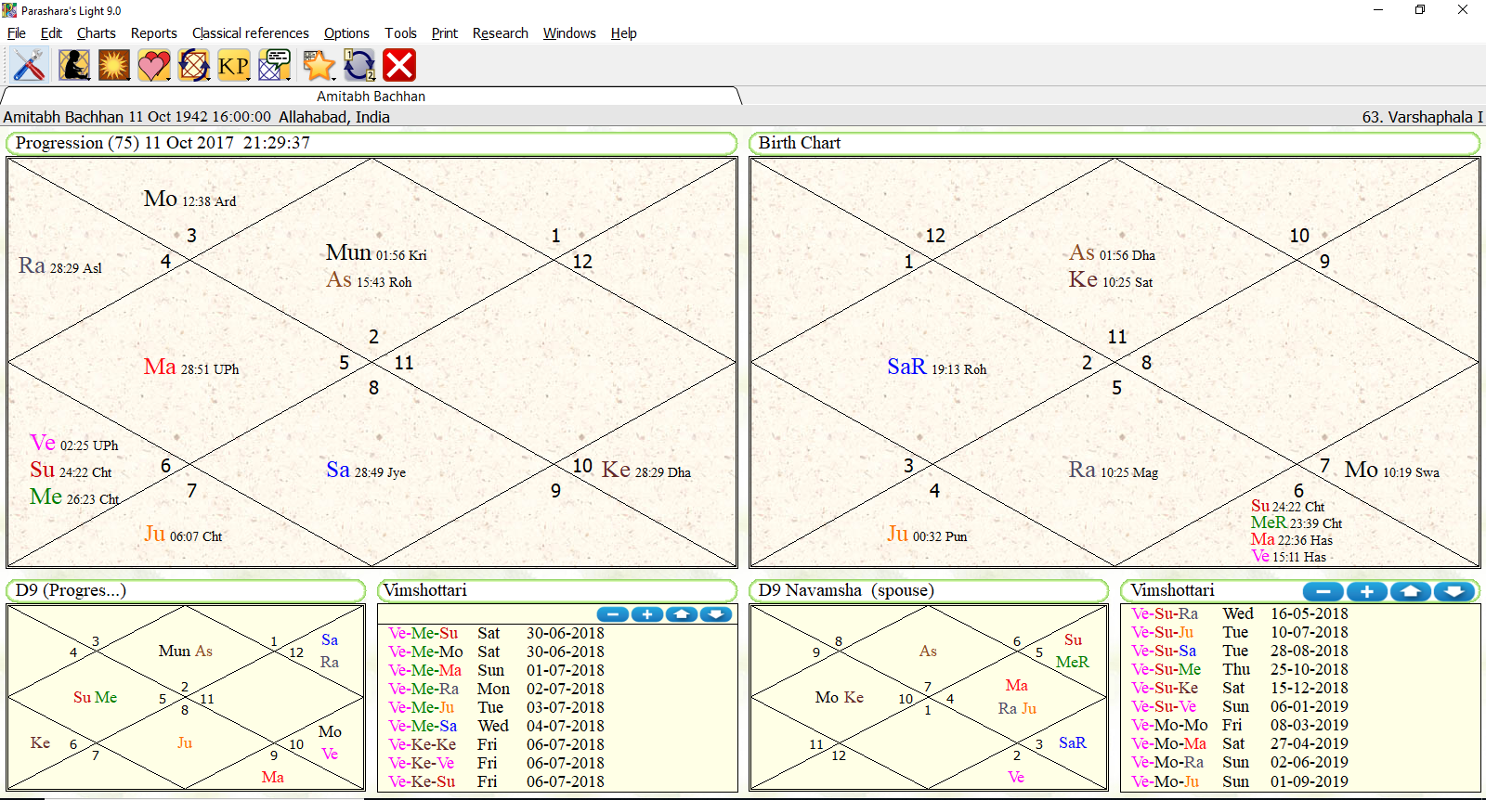Open the Windows menu

pyautogui.click(x=569, y=33)
